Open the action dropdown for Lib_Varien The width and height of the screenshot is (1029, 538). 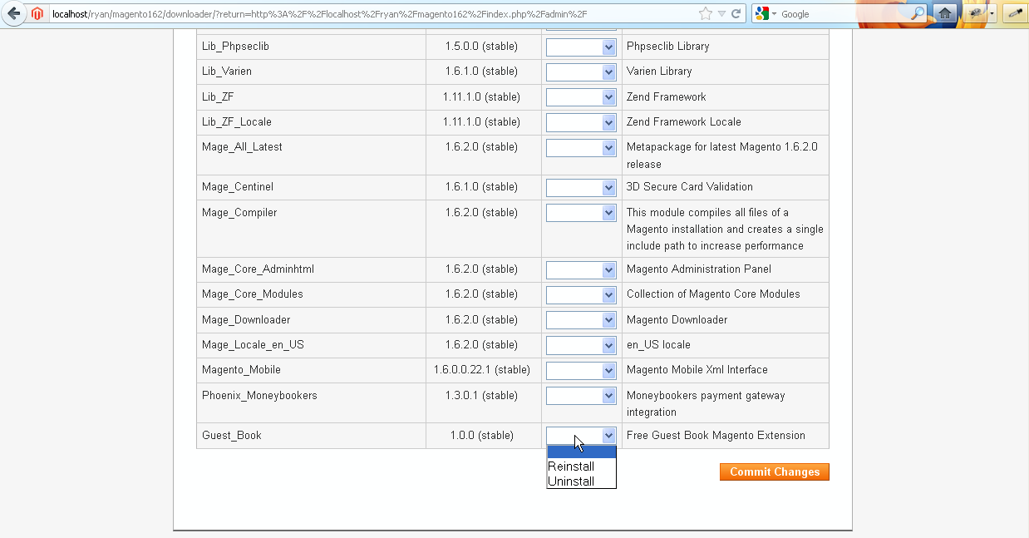pyautogui.click(x=580, y=72)
